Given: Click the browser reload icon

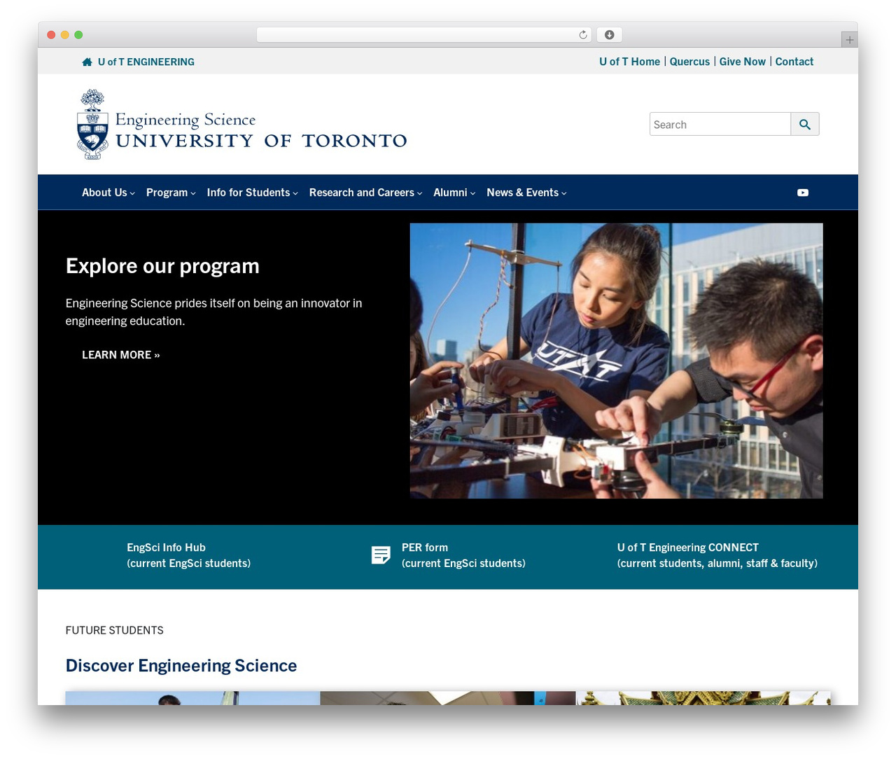Looking at the screenshot, I should pos(582,35).
